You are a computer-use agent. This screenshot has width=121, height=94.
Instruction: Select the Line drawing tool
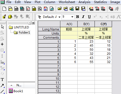click(2, 91)
